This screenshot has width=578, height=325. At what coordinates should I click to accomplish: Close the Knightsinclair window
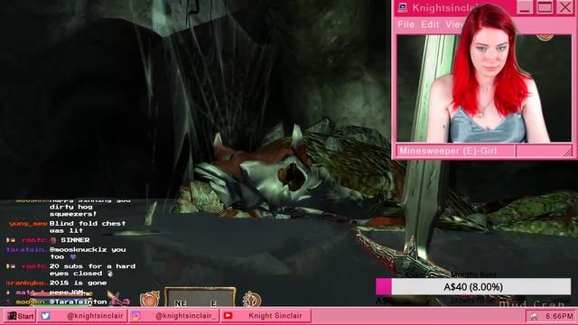(x=564, y=7)
